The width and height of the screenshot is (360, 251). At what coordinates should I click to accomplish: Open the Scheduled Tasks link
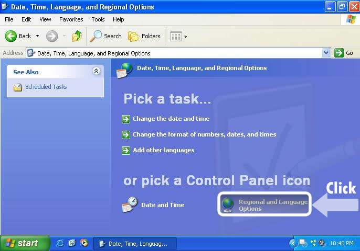pyautogui.click(x=46, y=87)
